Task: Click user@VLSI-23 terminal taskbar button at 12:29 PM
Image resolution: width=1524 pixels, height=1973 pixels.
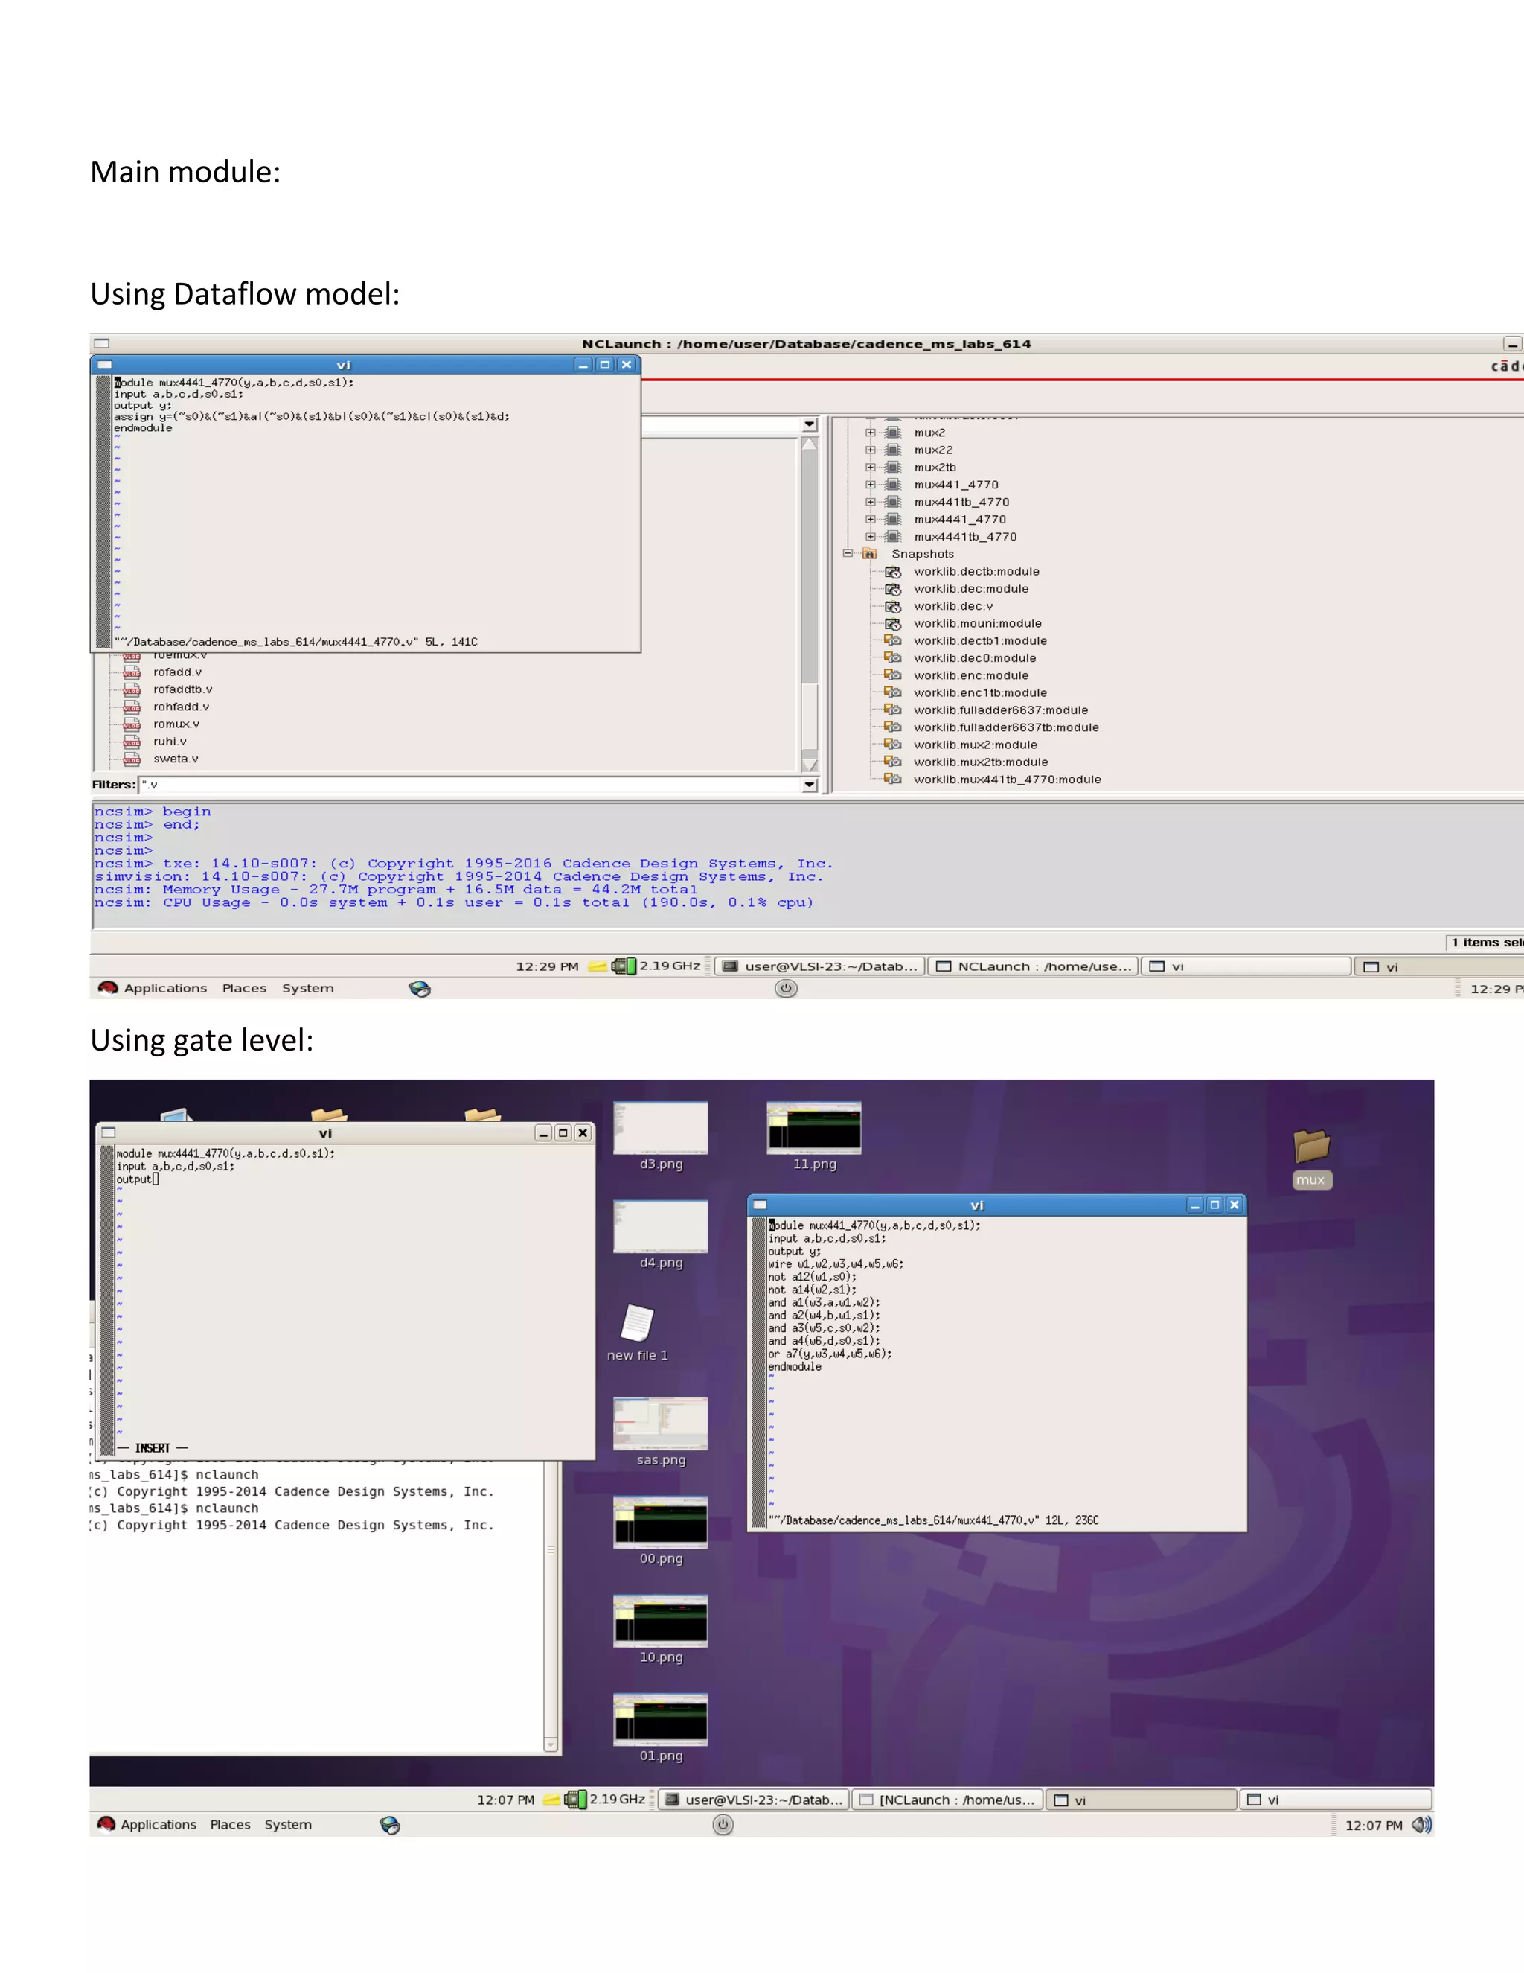Action: point(820,966)
